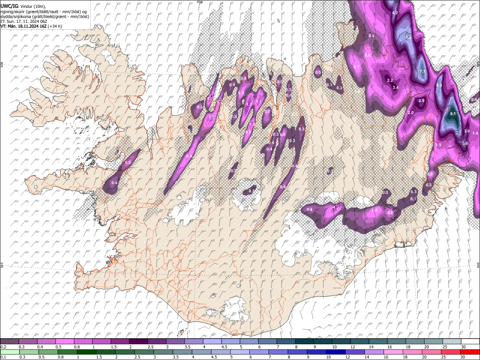Click the deep blue 10–12 rain legend swatch
Viewport: 480px width, 360px height.
click(x=335, y=352)
